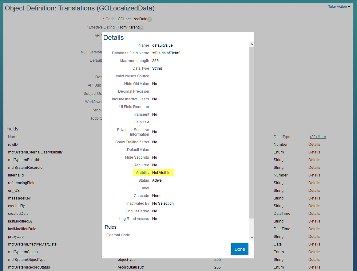This screenshot has height=271, width=357.
Task: Click the 'GOLocalizedData' code value
Action: [132, 19]
